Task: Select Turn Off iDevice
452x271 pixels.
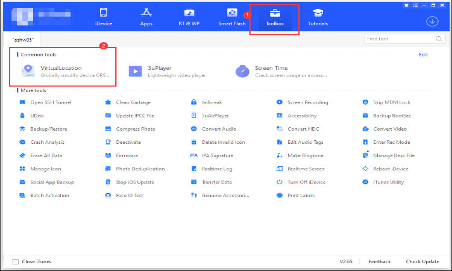Action: [301, 182]
